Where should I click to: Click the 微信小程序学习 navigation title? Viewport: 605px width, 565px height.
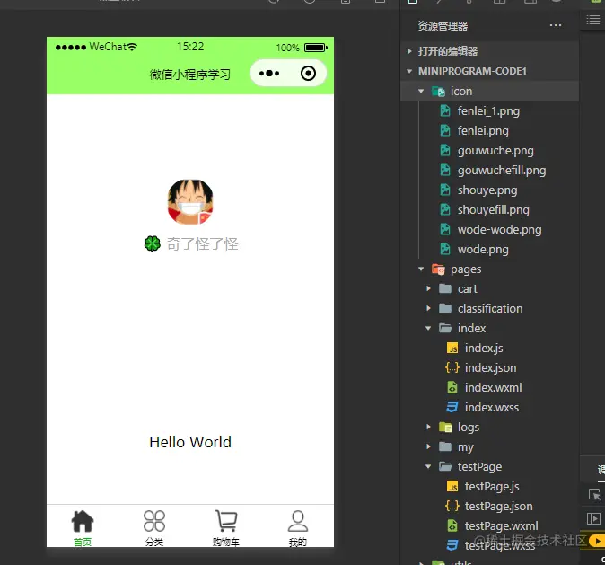(189, 75)
